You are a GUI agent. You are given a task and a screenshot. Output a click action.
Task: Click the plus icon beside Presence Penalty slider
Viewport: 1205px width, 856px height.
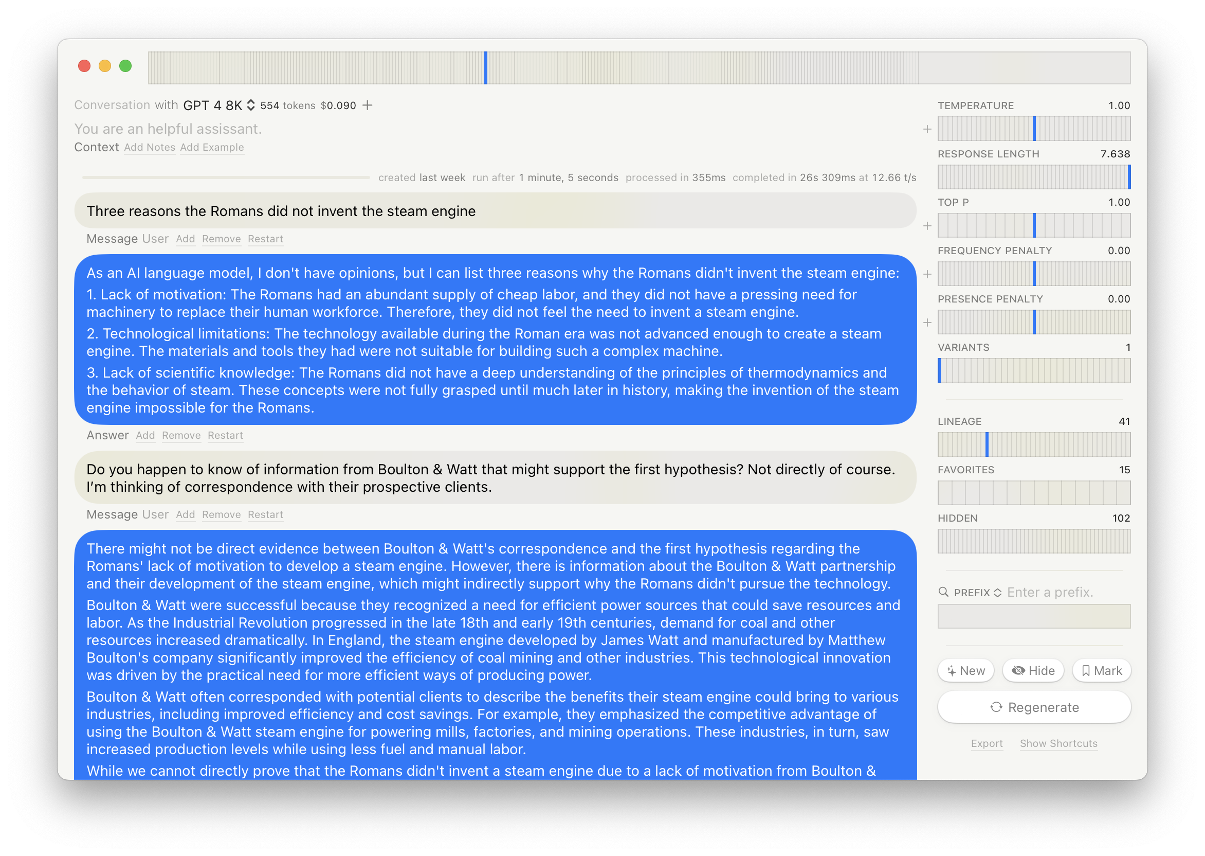927,323
